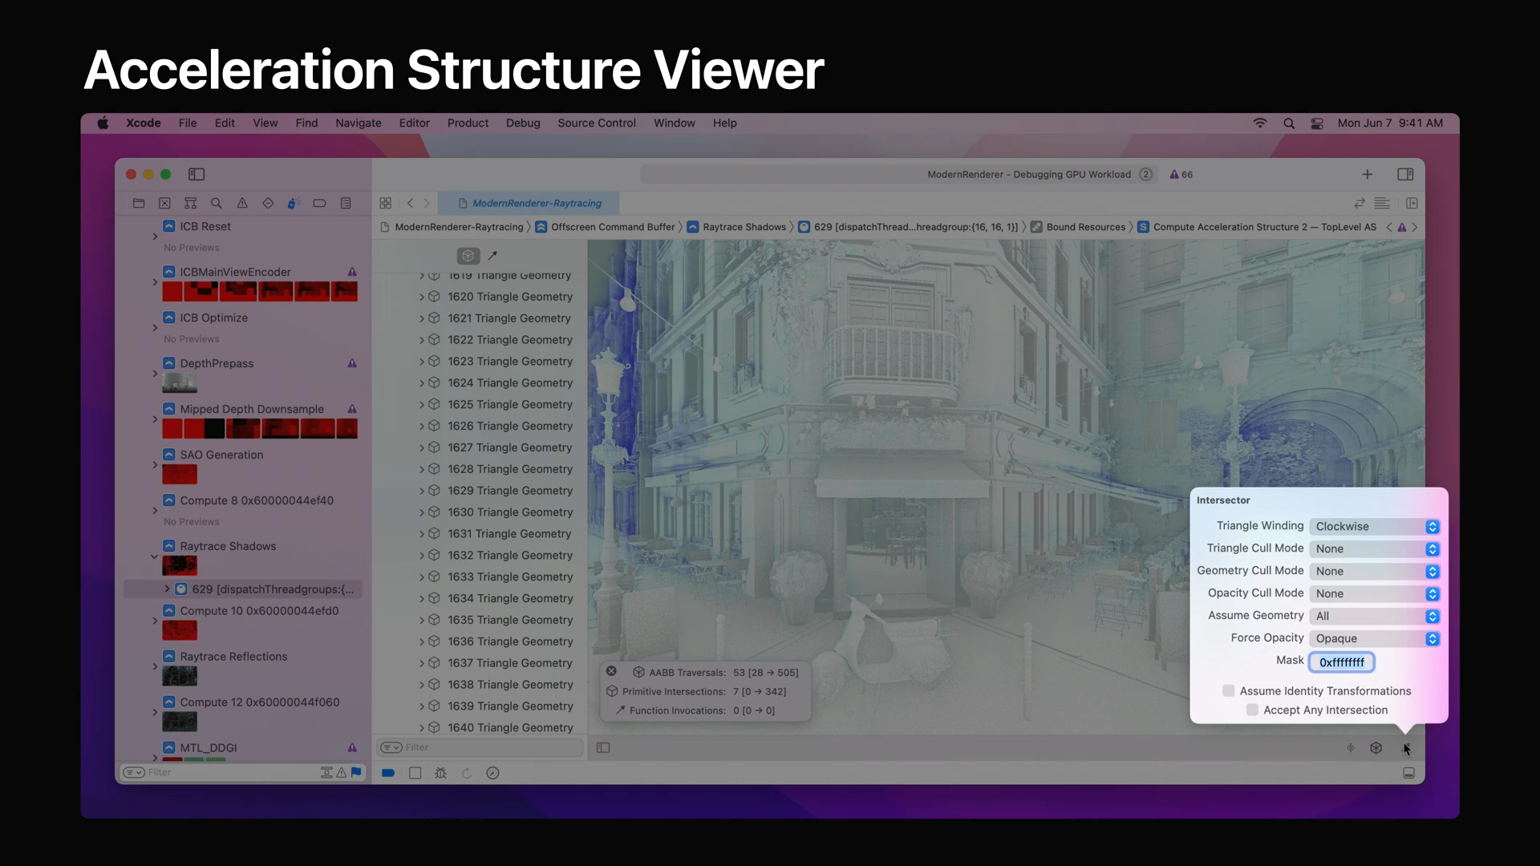Click the library plus button
Screen dimensions: 1540x866
point(1368,174)
